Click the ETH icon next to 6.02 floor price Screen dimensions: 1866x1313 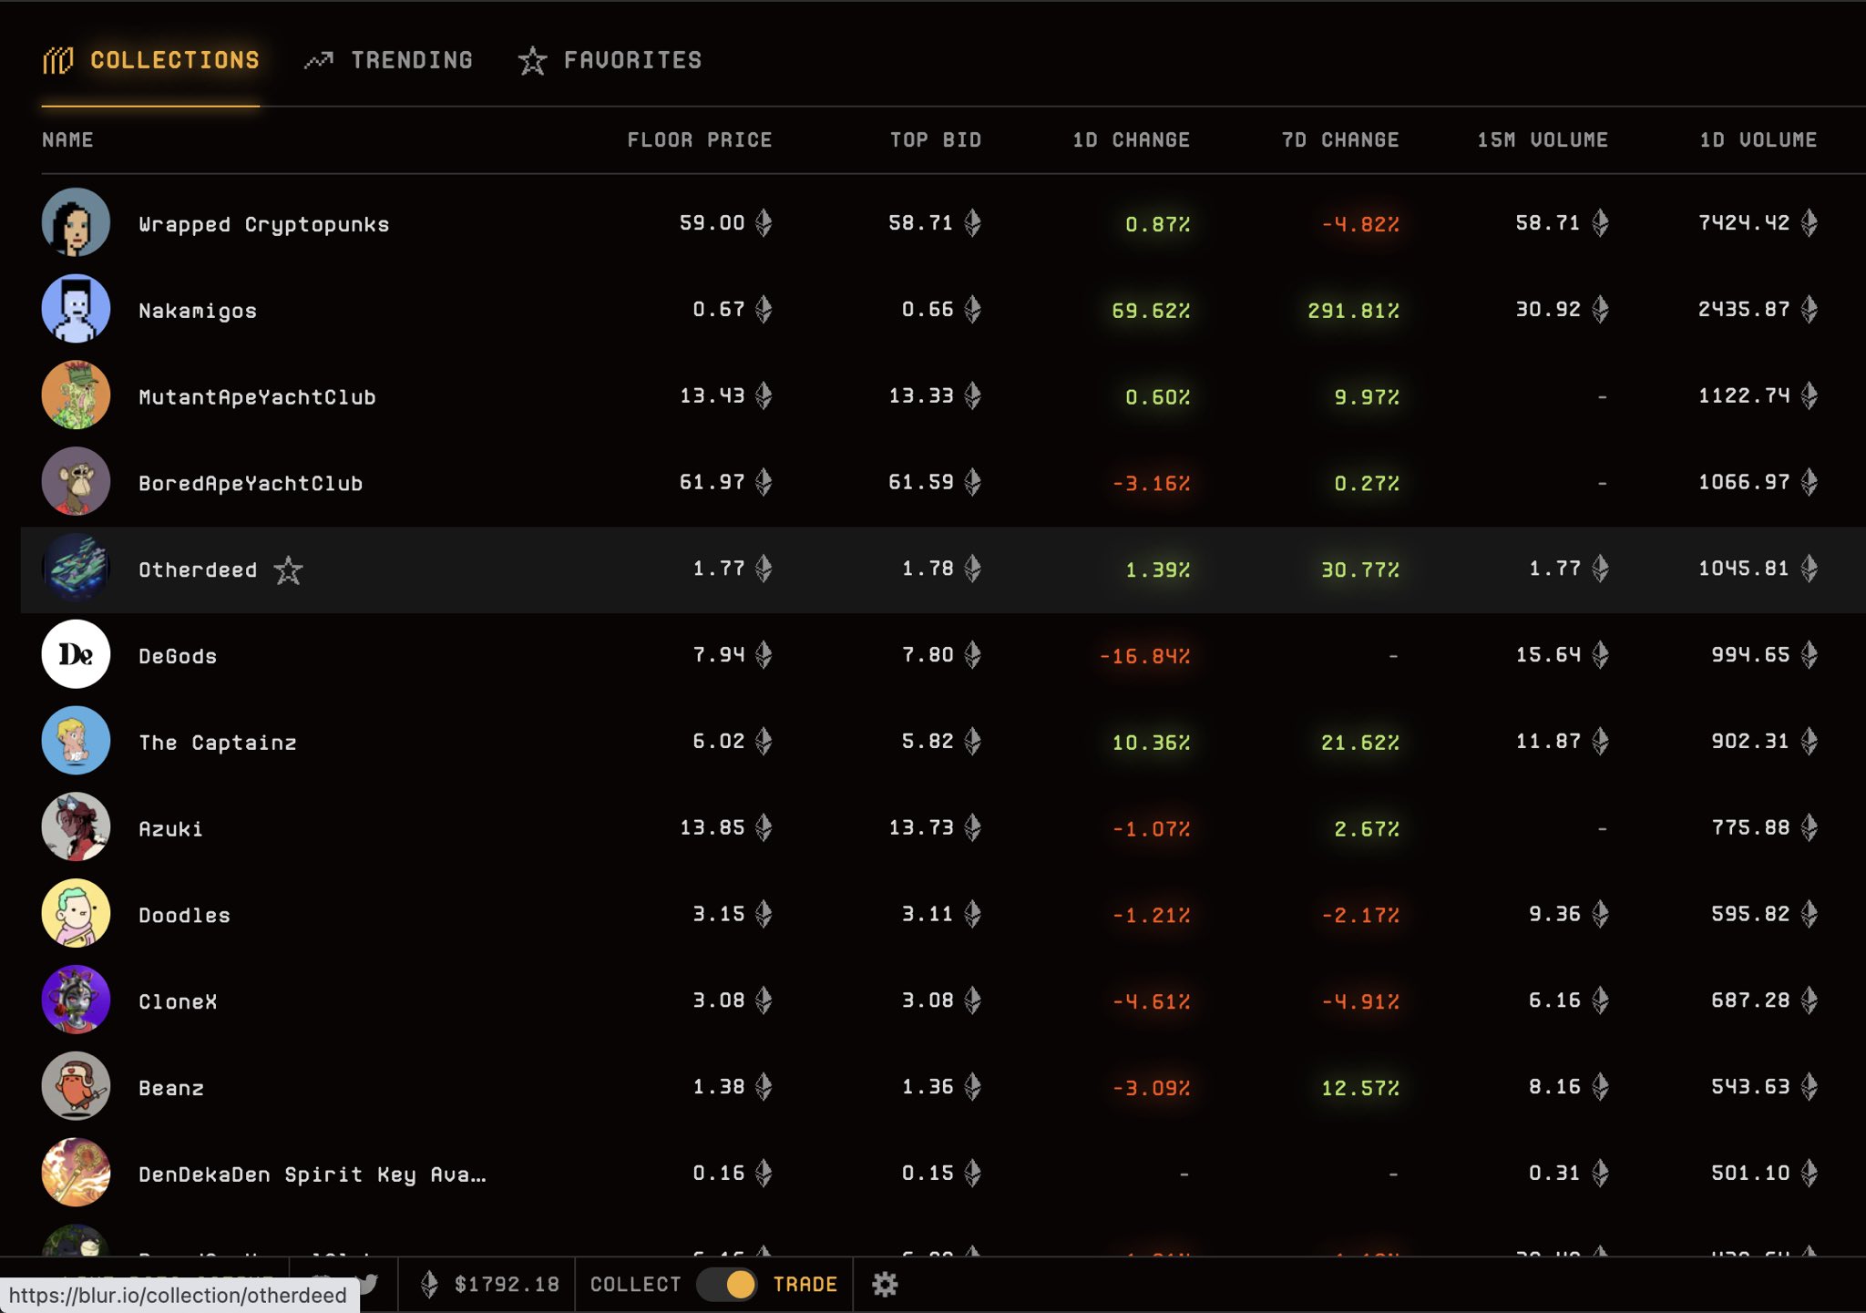pos(764,741)
